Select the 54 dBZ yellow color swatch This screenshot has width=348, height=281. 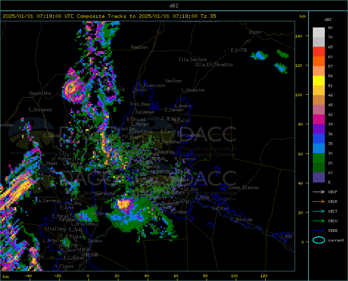pyautogui.click(x=319, y=81)
